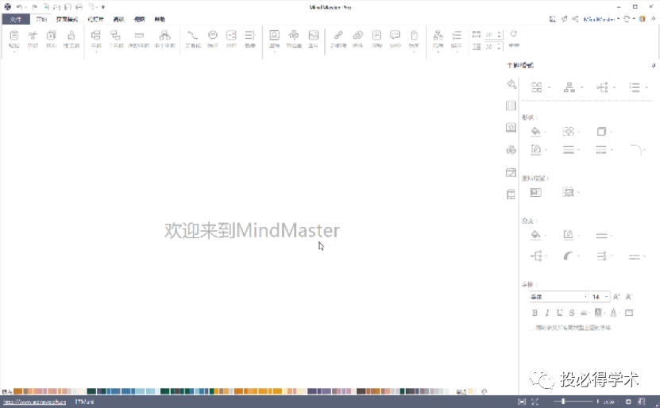Switch to the Page Style ribbon tab
The width and height of the screenshot is (660, 408).
tap(67, 19)
